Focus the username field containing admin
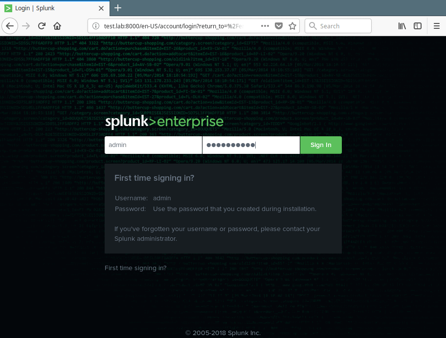The width and height of the screenshot is (446, 338). pyautogui.click(x=153, y=145)
